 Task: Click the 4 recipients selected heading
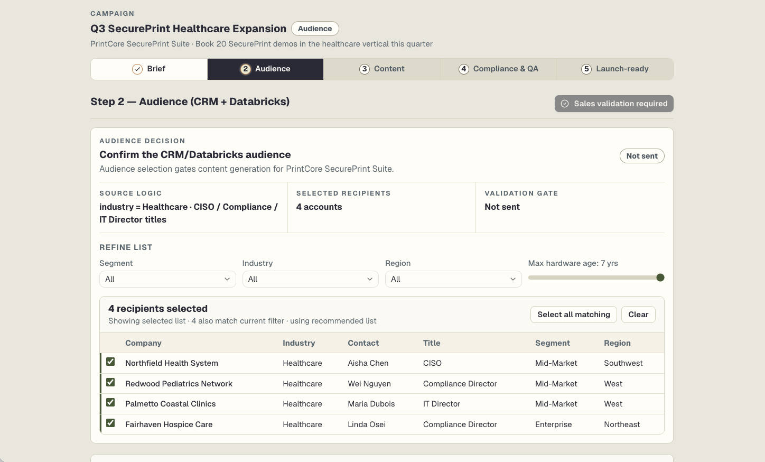(158, 309)
